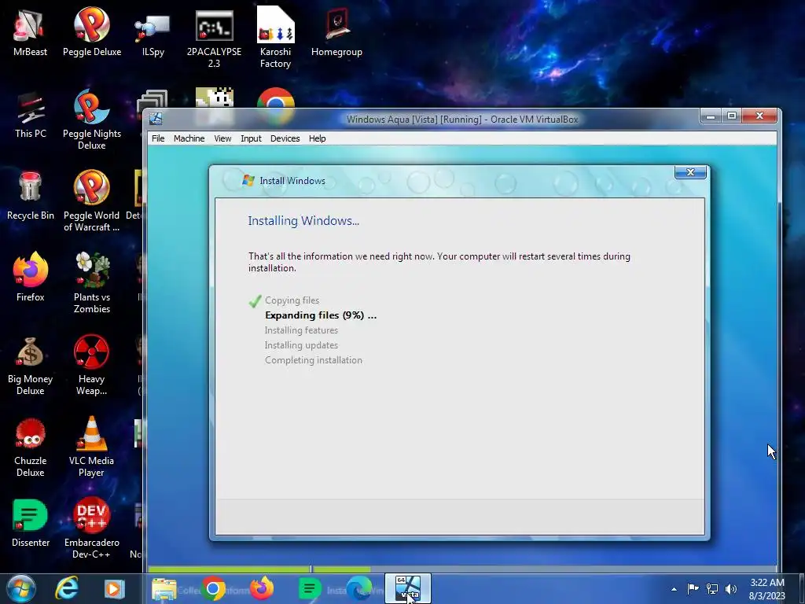Open Windows Media Player from the taskbar
Screen dimensions: 805x604
tap(114, 588)
